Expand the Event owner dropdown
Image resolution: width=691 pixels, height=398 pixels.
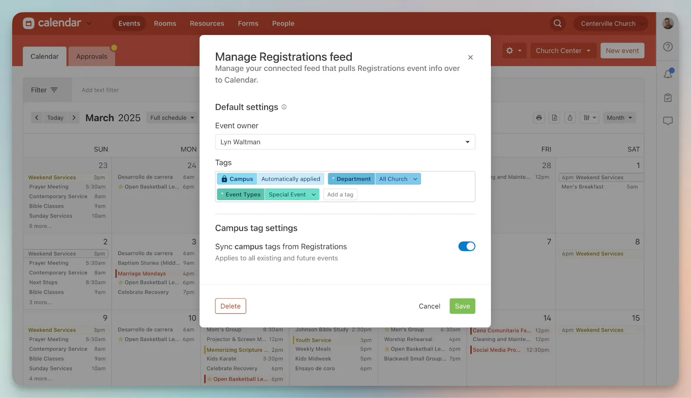tap(345, 142)
